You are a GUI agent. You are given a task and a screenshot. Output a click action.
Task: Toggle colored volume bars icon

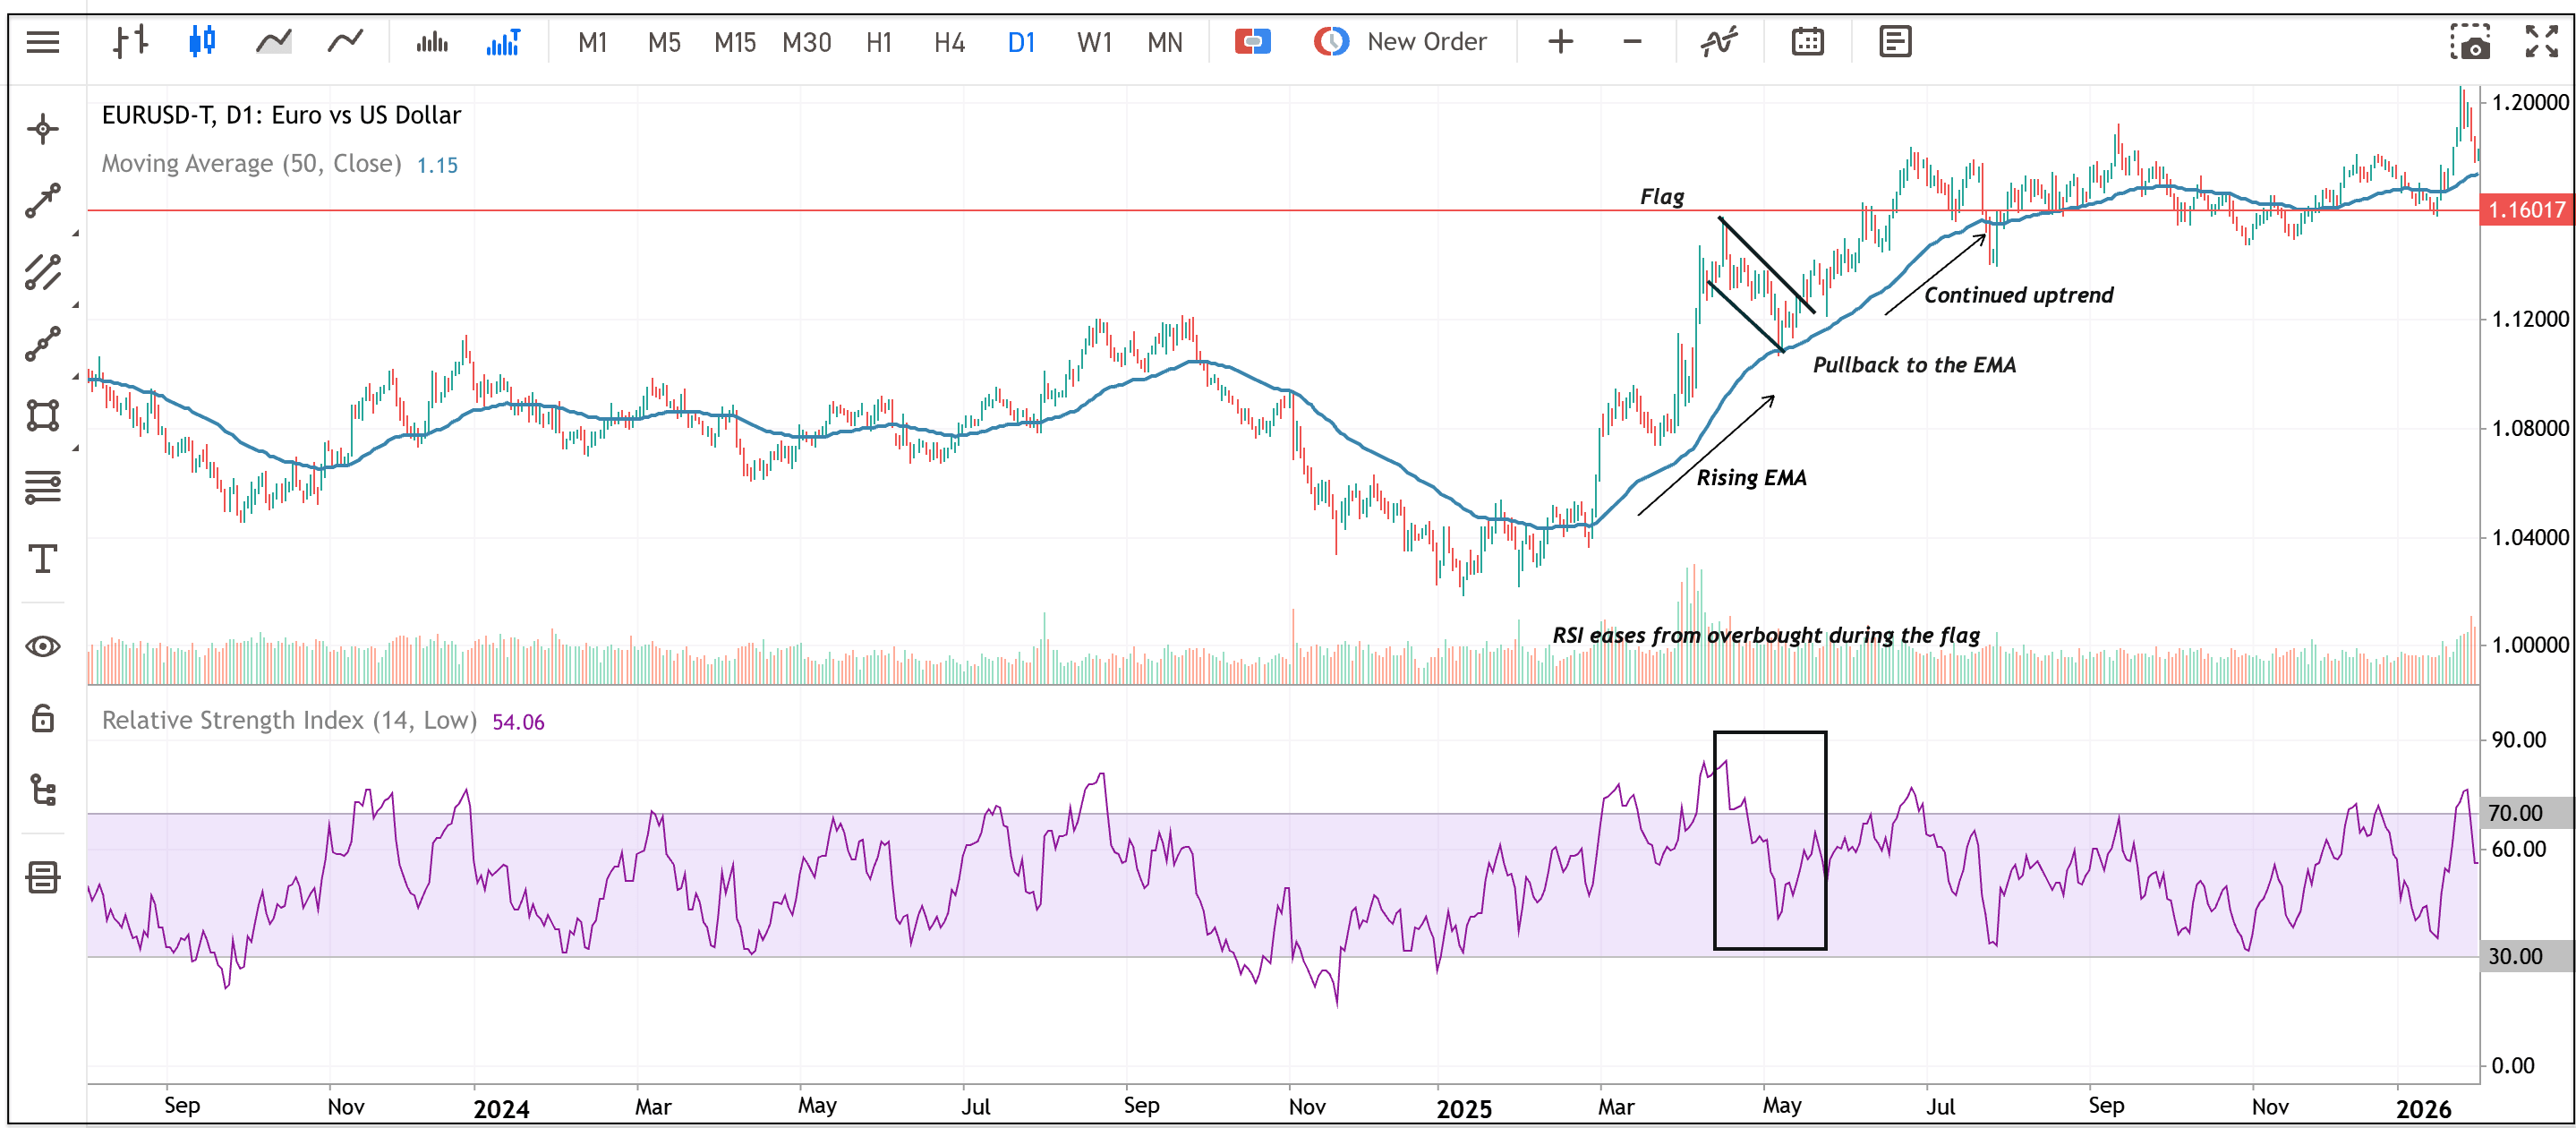[503, 42]
